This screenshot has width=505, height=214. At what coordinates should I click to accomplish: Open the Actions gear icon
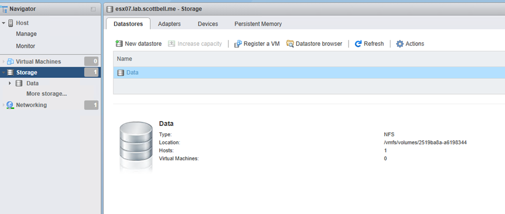pyautogui.click(x=400, y=44)
